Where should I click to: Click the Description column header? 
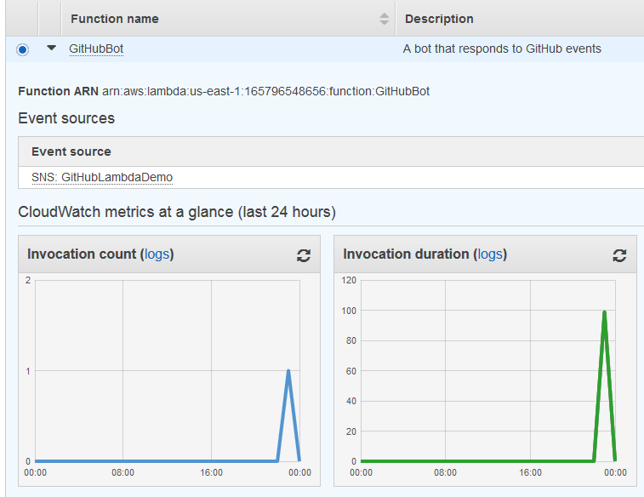coord(439,19)
